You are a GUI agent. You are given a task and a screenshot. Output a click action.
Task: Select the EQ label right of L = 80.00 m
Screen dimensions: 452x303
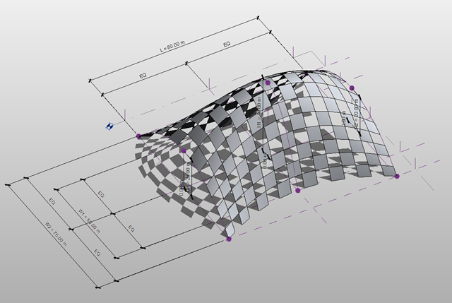point(227,44)
